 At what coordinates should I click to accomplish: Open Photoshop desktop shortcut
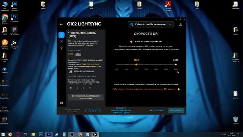coord(14,18)
